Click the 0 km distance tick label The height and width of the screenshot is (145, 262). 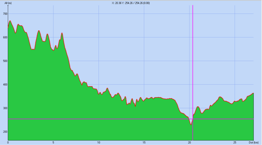[8, 142]
